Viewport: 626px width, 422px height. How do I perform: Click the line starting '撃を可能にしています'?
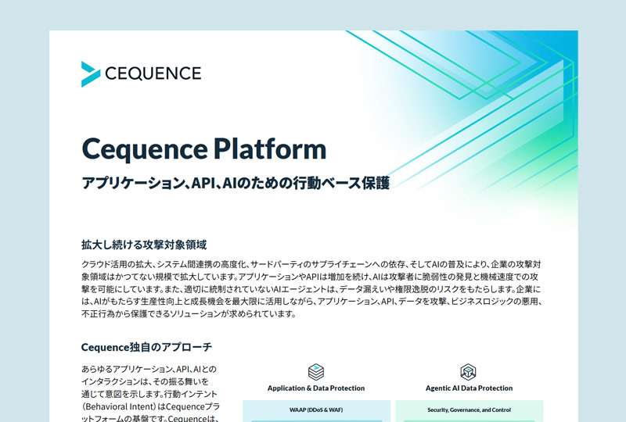pos(311,289)
